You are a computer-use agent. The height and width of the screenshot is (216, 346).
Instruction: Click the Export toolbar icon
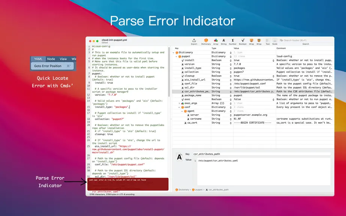[194, 40]
